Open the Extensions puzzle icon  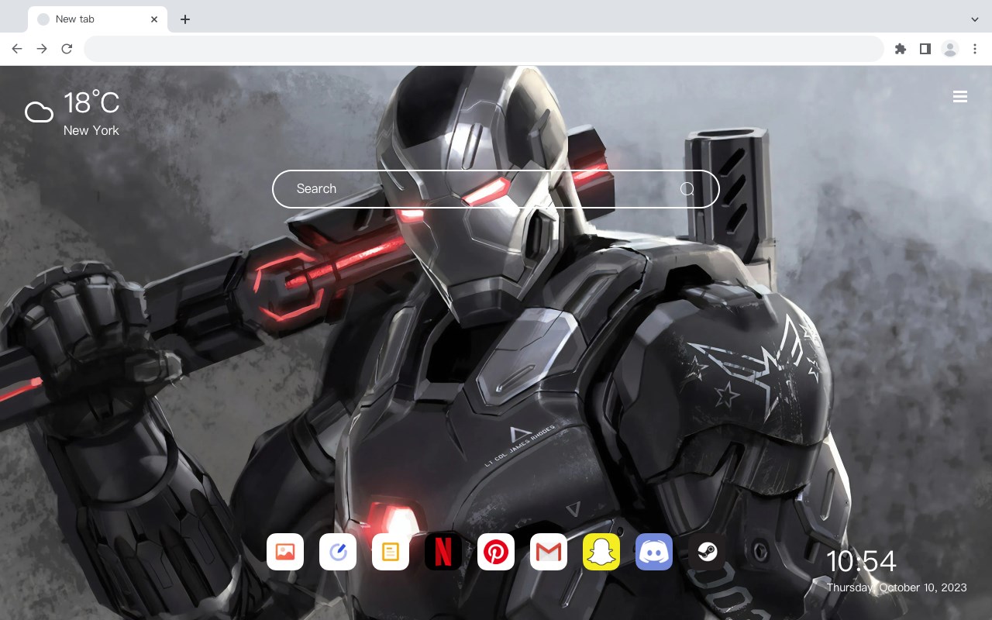[900, 49]
